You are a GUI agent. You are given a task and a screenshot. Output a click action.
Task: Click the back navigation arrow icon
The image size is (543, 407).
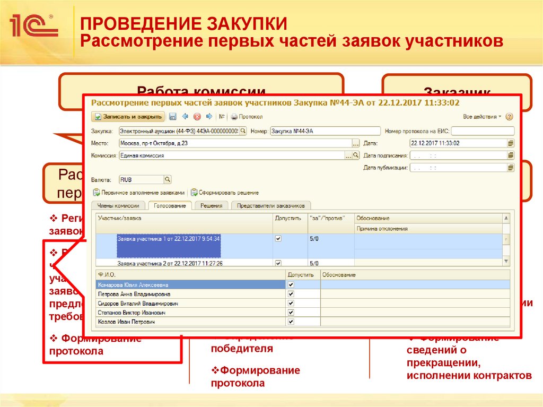point(185,116)
